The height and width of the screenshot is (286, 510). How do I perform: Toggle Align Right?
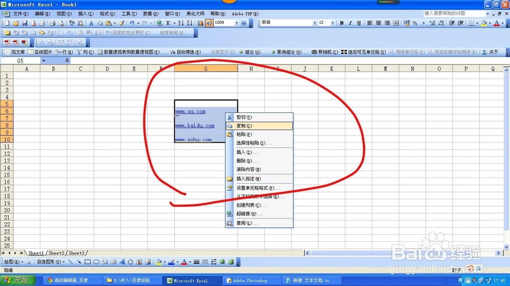tap(387, 23)
